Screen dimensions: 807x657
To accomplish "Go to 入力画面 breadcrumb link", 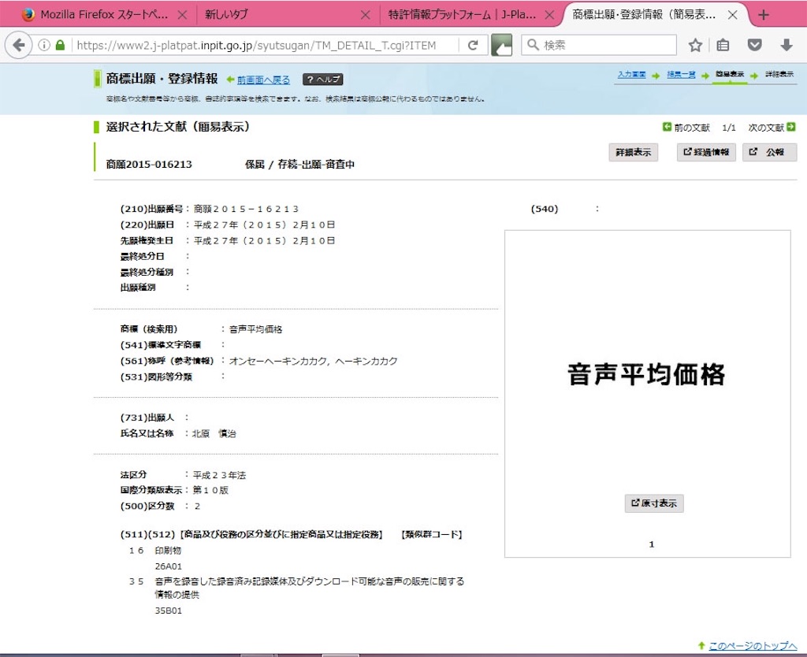I will [x=631, y=75].
